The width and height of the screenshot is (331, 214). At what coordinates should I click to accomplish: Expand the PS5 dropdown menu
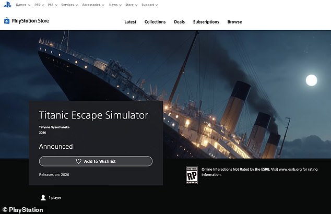pyautogui.click(x=39, y=5)
